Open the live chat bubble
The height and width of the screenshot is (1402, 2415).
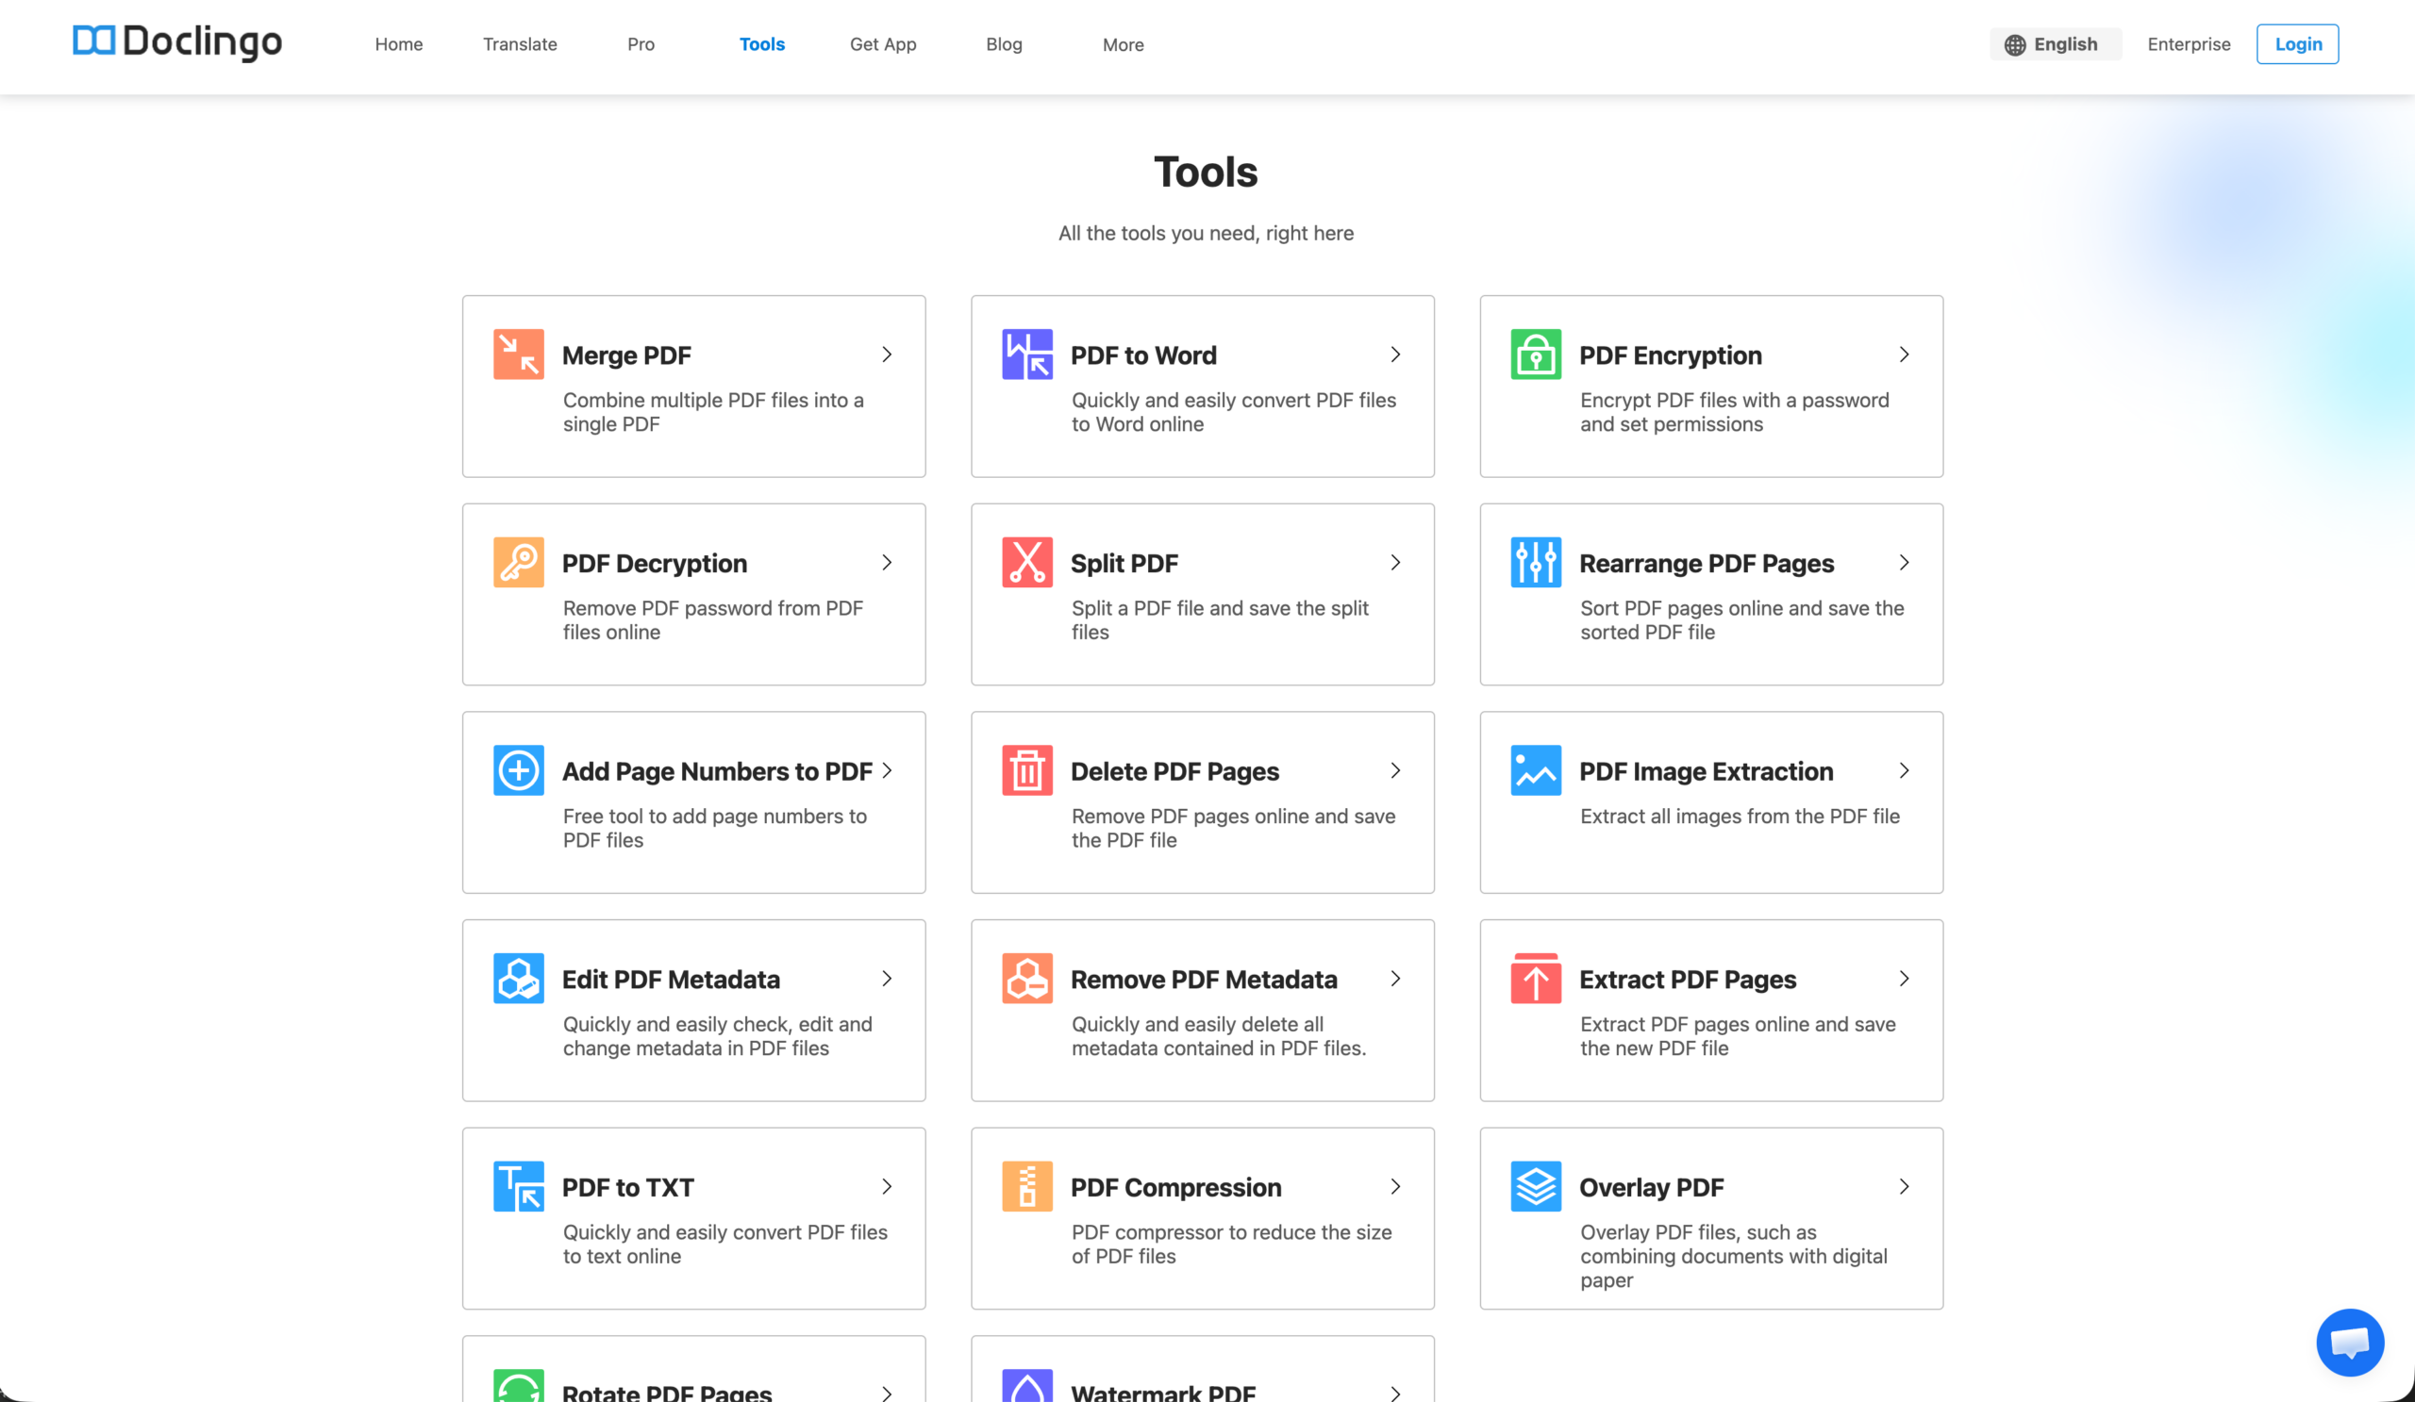2349,1342
